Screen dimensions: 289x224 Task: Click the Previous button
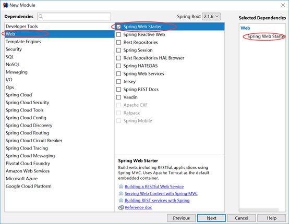click(182, 218)
